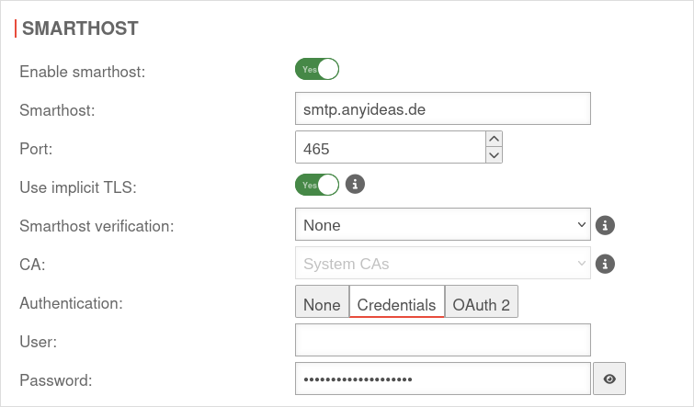Choose the OAuth 2 authentication option
This screenshot has height=407, width=694.
(482, 304)
